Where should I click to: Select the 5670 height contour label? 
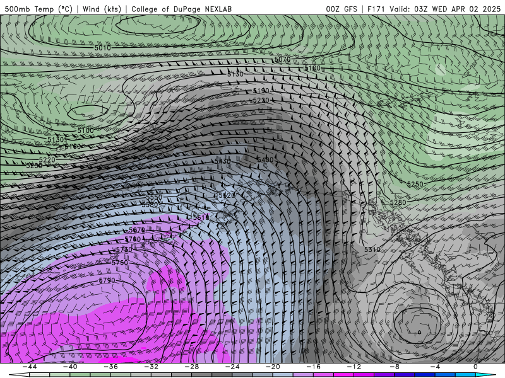point(136,230)
